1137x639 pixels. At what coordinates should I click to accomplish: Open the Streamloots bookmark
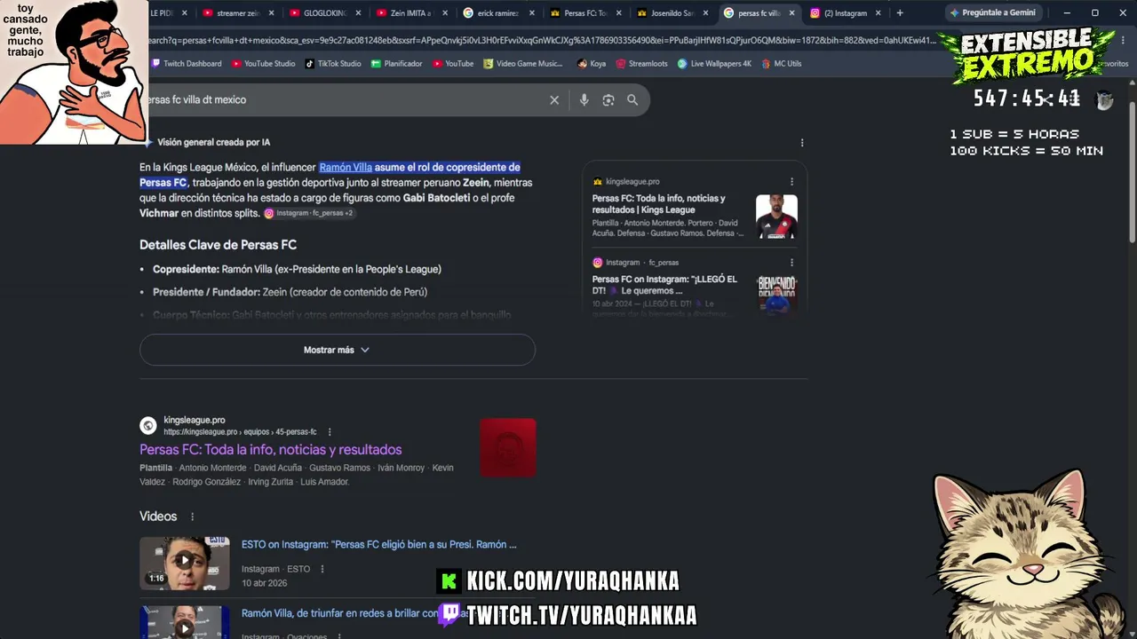pyautogui.click(x=642, y=64)
